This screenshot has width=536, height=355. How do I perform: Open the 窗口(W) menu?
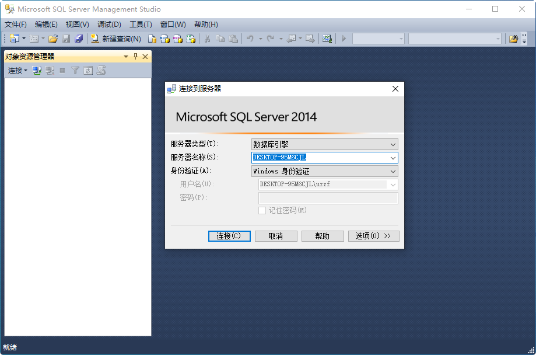173,25
